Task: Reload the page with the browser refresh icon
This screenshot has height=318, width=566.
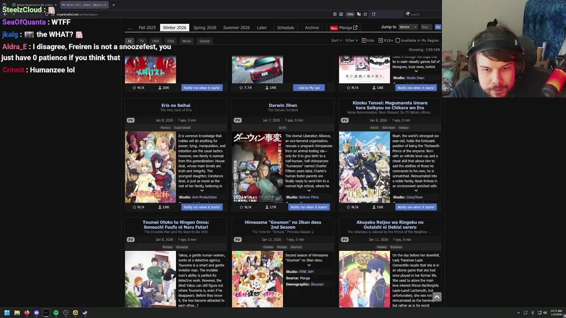Action: pos(374,14)
